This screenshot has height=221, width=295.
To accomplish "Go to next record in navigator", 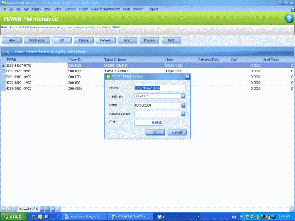I will point(42,209).
